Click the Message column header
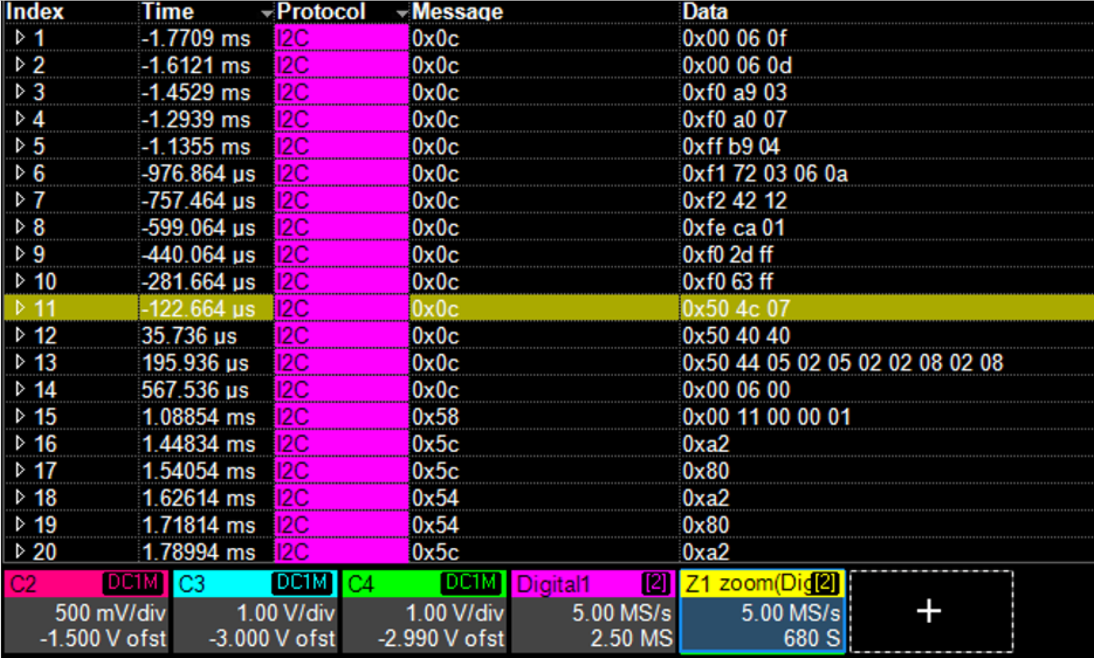This screenshot has width=1094, height=658. click(458, 11)
